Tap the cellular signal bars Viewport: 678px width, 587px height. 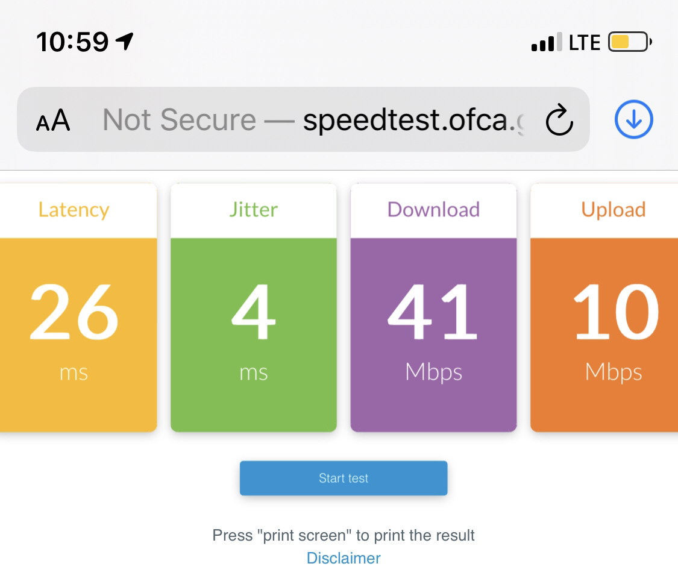tap(547, 42)
